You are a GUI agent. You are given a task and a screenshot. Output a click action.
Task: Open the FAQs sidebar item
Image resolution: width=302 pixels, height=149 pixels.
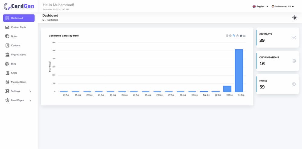[19, 73]
